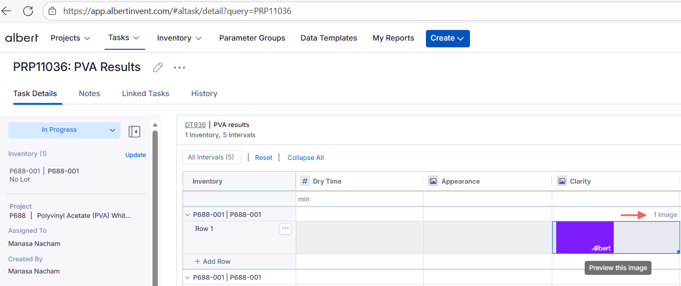
Task: Open the three-dot menu next to task title
Action: (180, 68)
